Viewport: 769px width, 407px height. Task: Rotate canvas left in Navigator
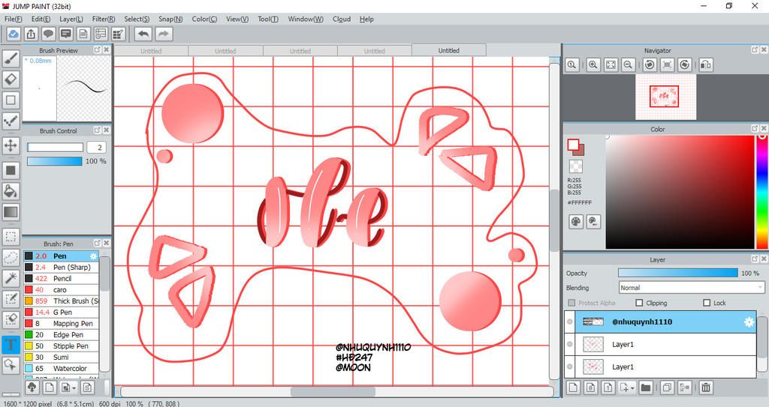pos(650,64)
